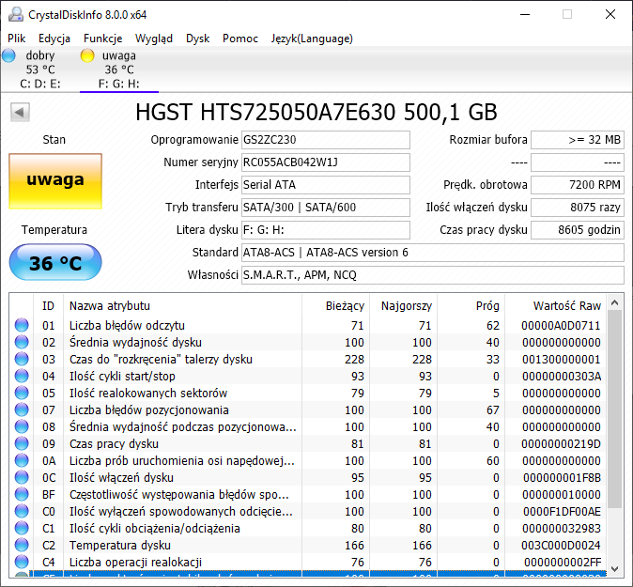Click status orb for attribute C1 row
Screen dimensions: 633x587
click(x=22, y=528)
